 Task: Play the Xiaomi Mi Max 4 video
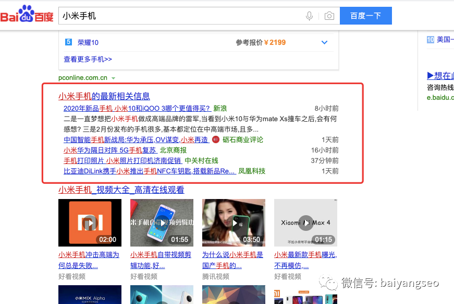point(306,223)
